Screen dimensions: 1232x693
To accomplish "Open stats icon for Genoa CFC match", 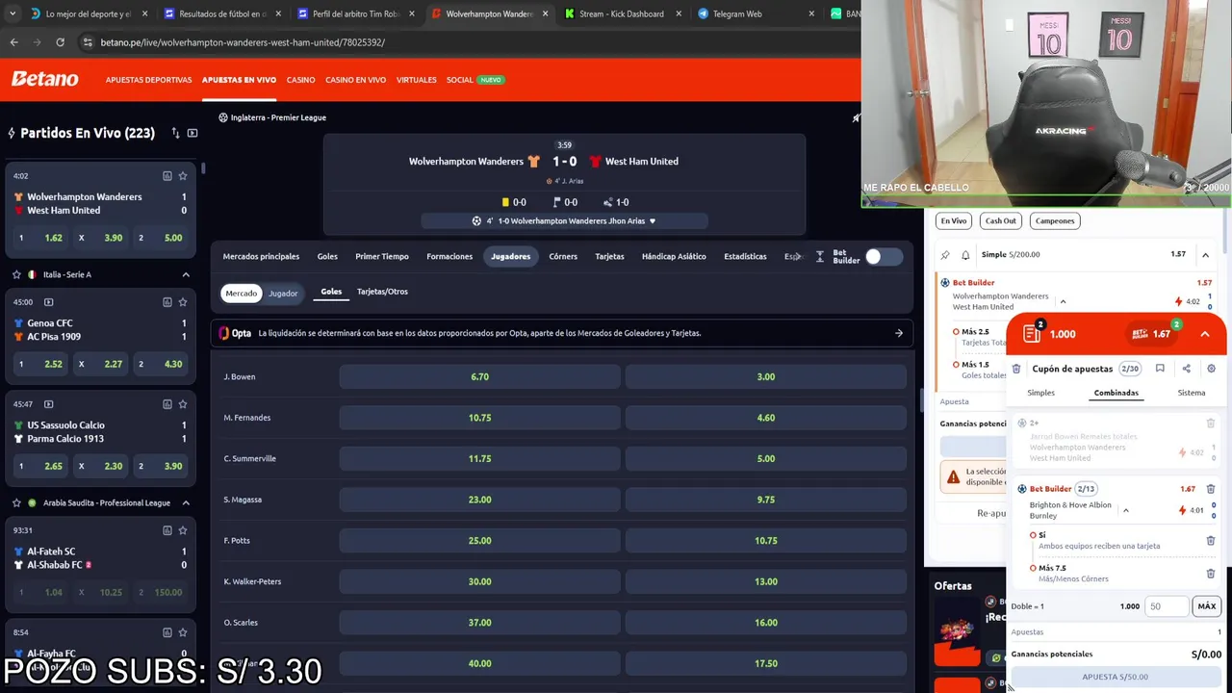I will click(x=167, y=302).
